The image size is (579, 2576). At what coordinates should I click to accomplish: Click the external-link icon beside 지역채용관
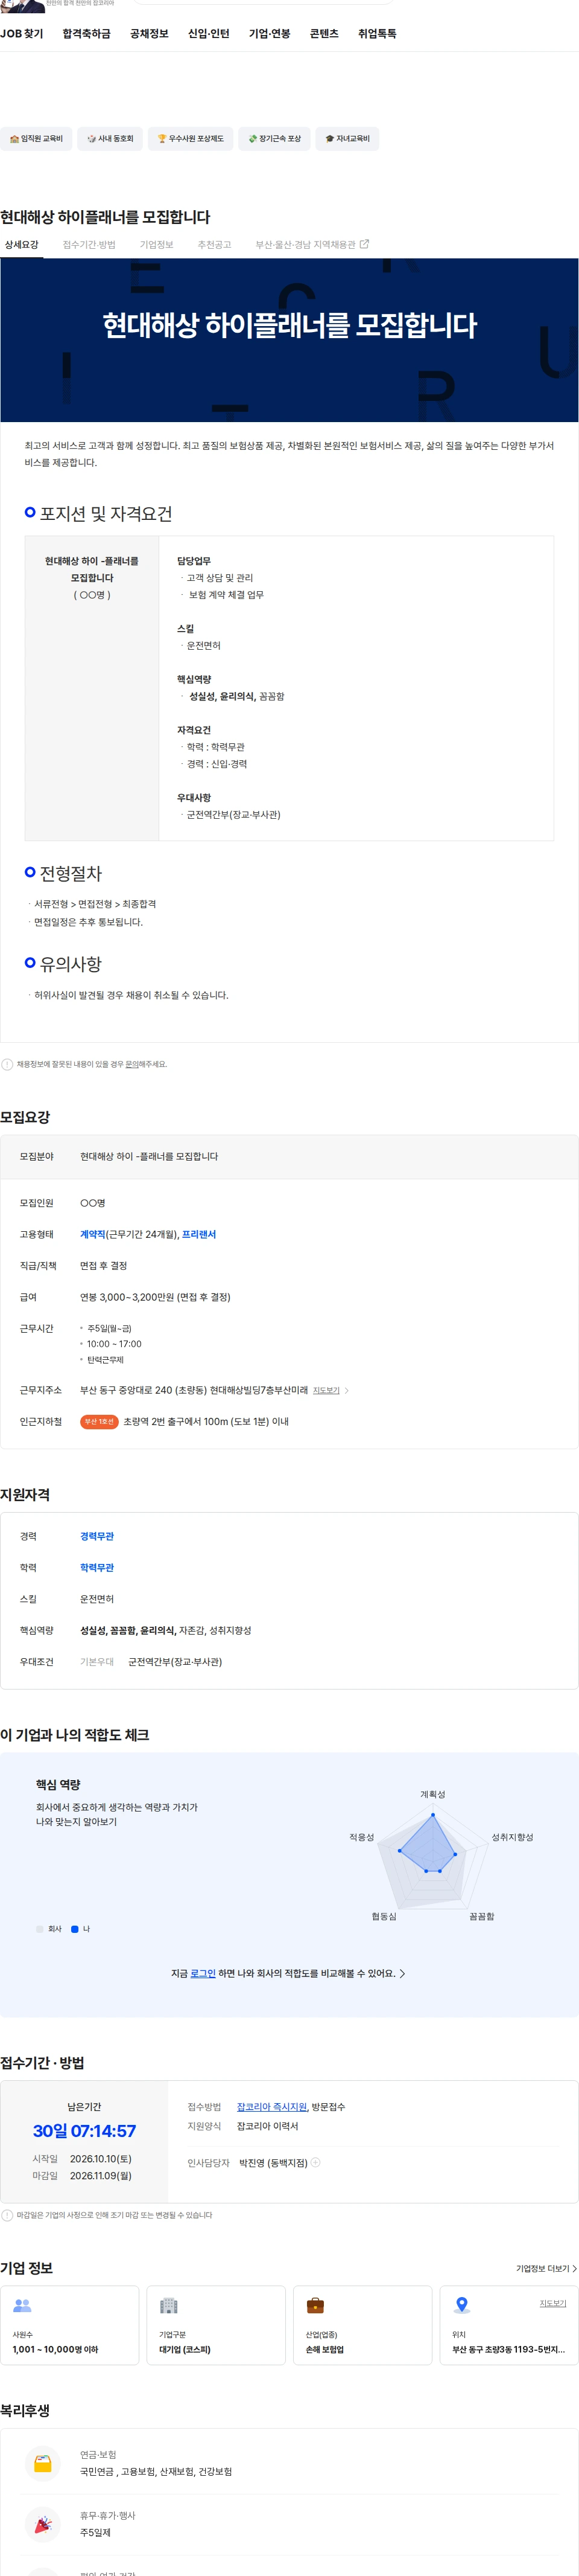(364, 244)
